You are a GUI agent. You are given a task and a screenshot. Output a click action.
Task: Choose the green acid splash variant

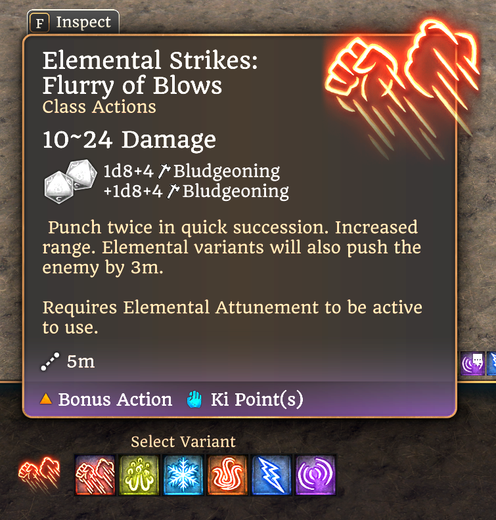[139, 475]
